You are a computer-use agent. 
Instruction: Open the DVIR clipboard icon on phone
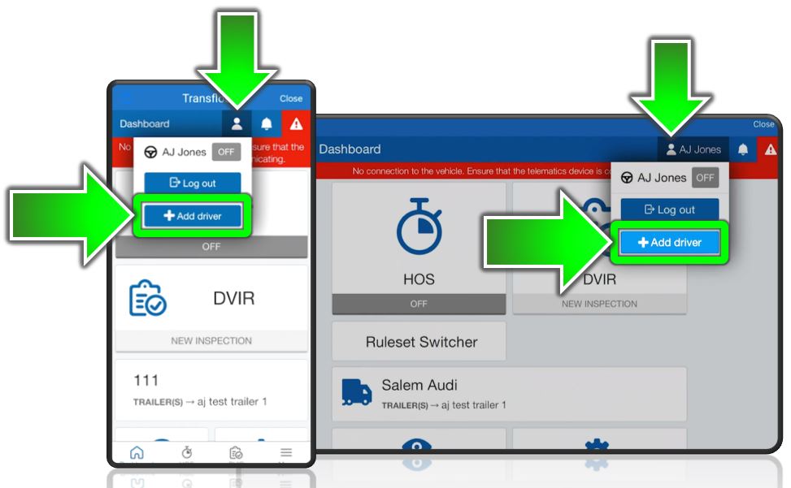147,298
